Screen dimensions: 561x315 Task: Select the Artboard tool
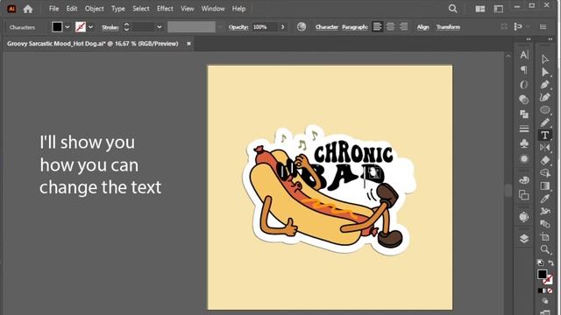[545, 236]
